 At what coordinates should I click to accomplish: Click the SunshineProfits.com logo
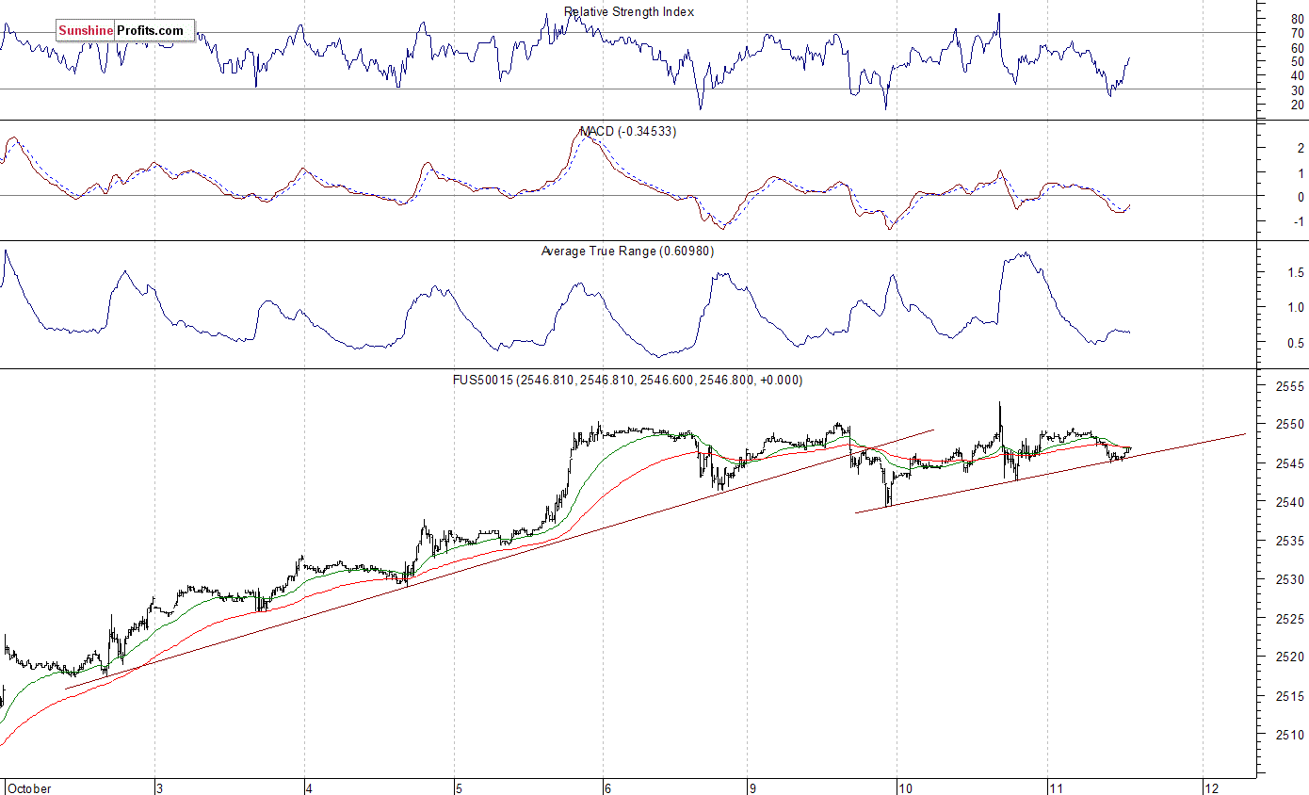[x=124, y=30]
